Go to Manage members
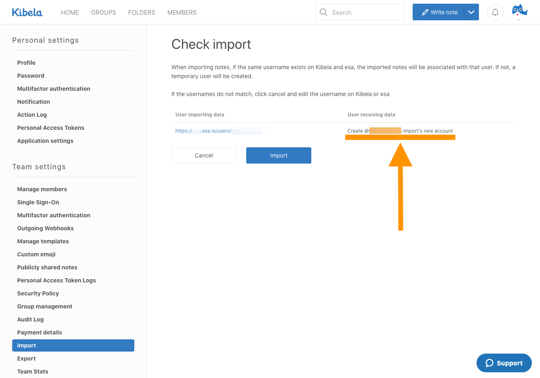The image size is (540, 378). [x=42, y=189]
